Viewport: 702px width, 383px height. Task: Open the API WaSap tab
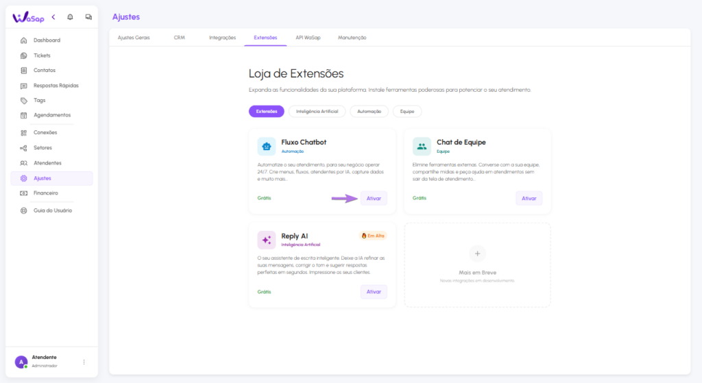tap(308, 38)
